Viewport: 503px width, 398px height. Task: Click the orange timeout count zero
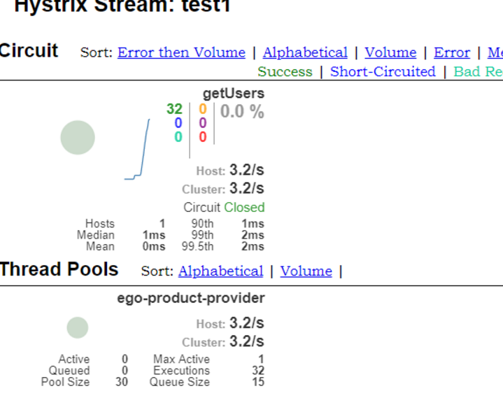(203, 109)
